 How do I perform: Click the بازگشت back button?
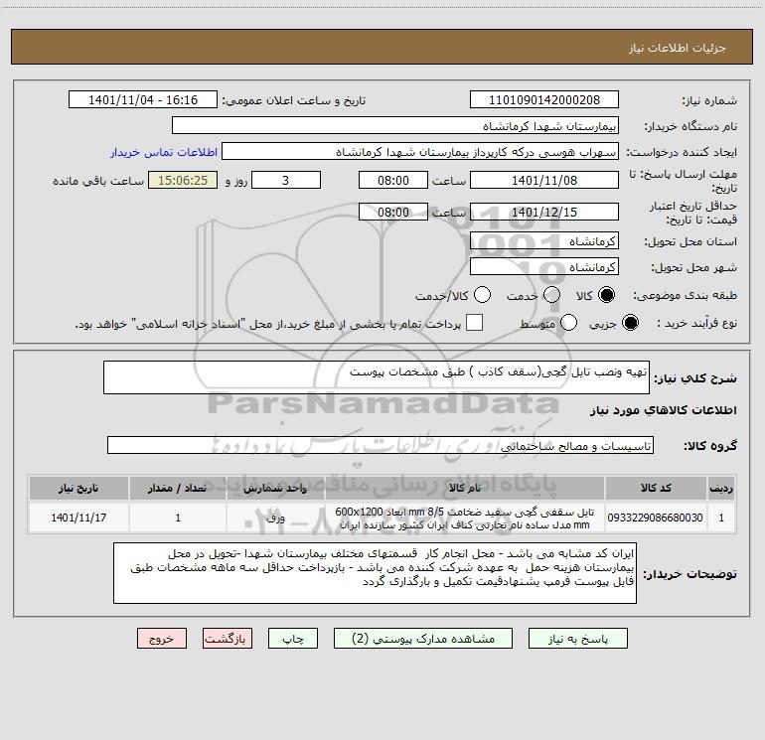coord(228,639)
